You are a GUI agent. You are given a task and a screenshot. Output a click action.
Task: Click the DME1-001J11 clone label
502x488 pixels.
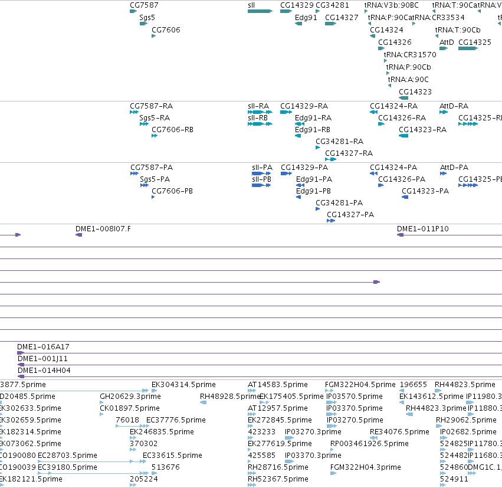pyautogui.click(x=42, y=359)
